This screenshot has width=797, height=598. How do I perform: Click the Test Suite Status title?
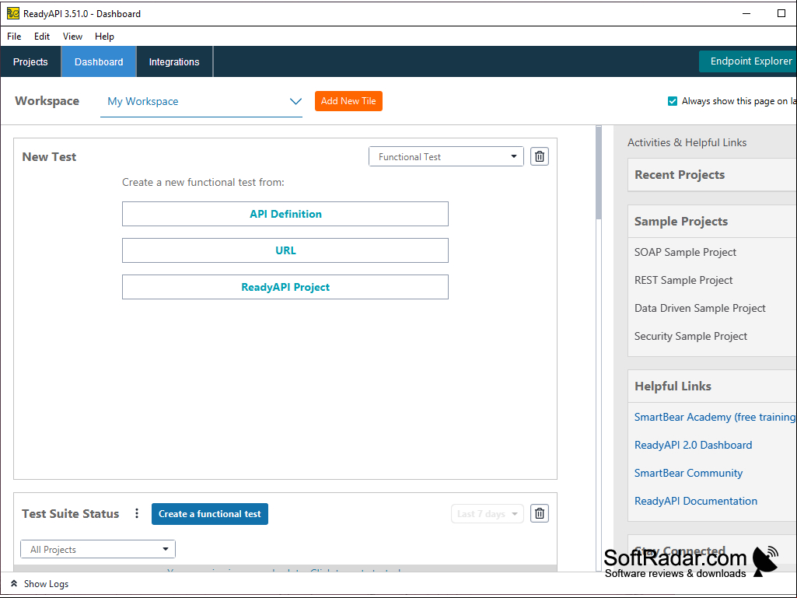(x=71, y=513)
